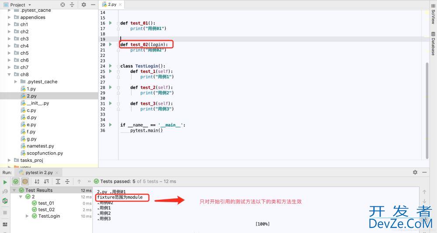
Task: Close the 2.py editor tab
Action: [x=120, y=4]
